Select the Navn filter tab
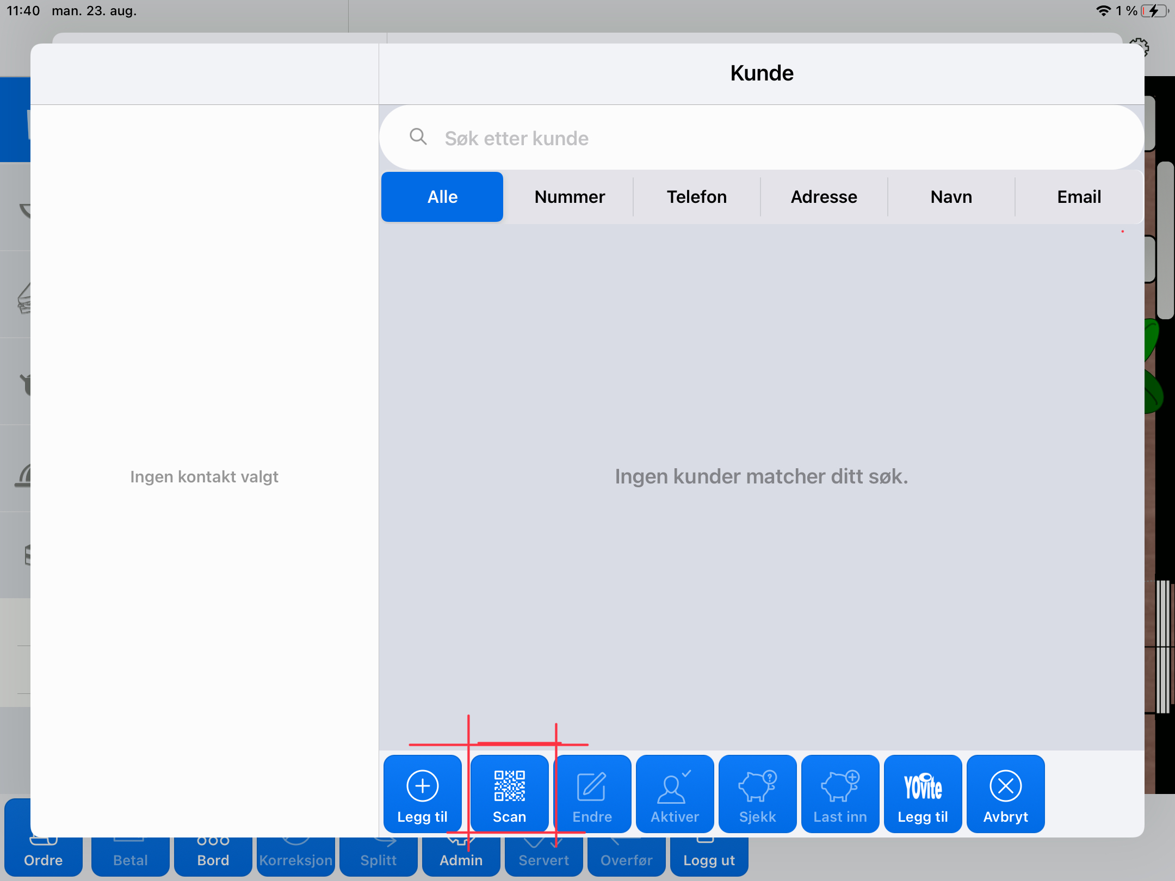The width and height of the screenshot is (1175, 881). click(x=951, y=197)
